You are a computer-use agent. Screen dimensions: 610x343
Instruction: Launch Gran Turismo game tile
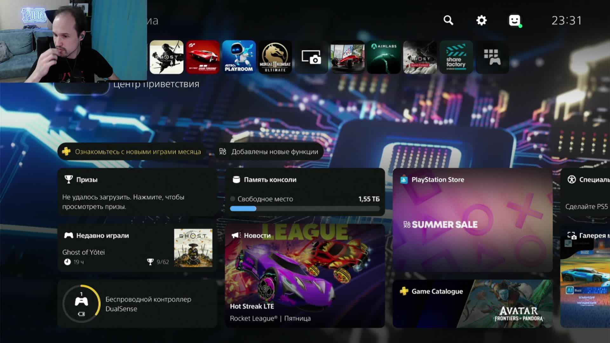[203, 57]
